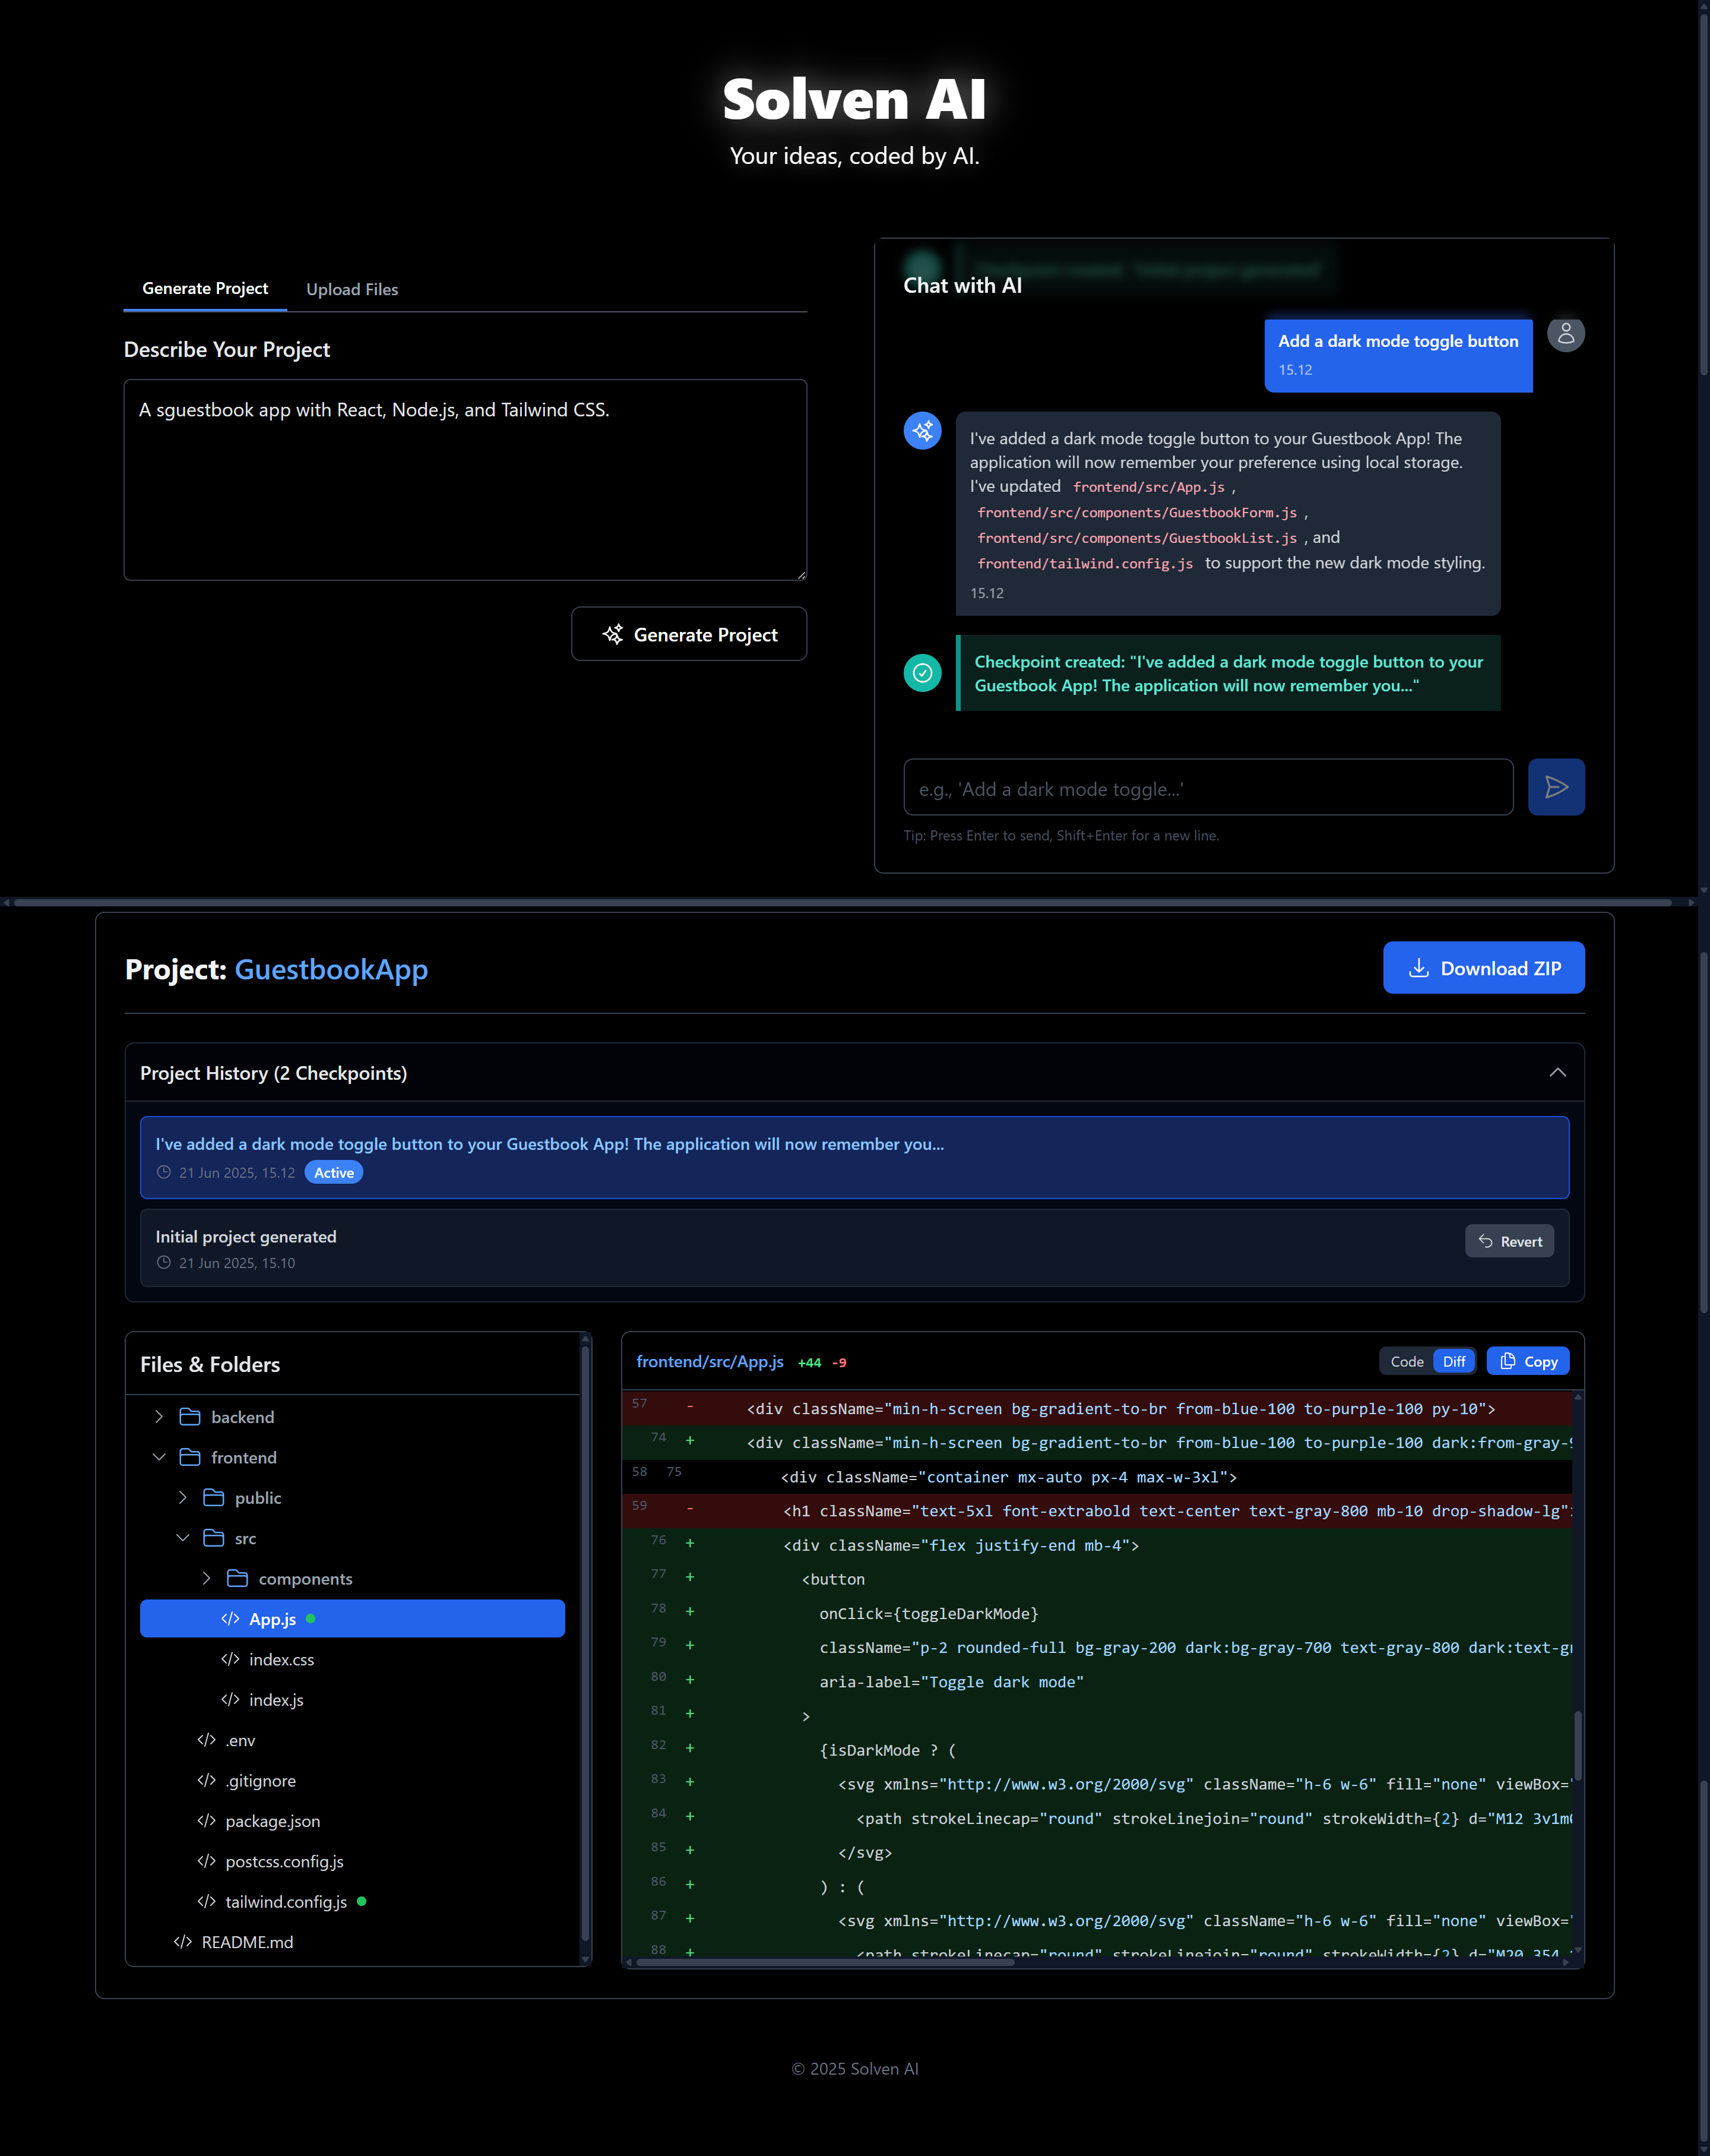Click the public folder icon
1710x2156 pixels.
[x=213, y=1498]
